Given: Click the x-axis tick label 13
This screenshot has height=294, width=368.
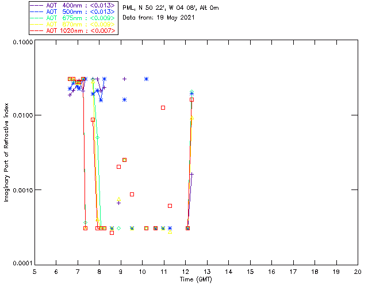Looking at the screenshot, I should pyautogui.click(x=207, y=272).
